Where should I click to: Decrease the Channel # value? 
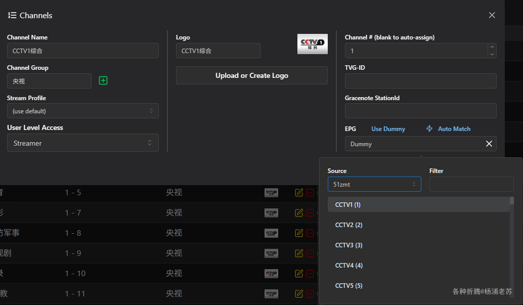click(x=492, y=55)
